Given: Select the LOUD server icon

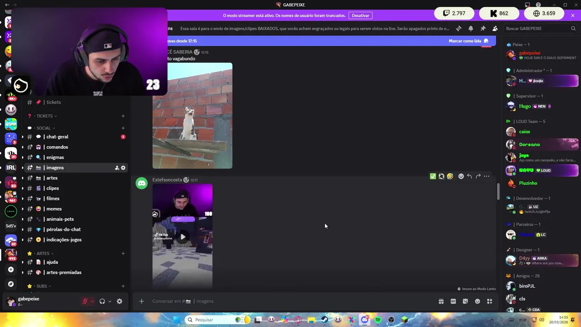Looking at the screenshot, I should coord(11,211).
